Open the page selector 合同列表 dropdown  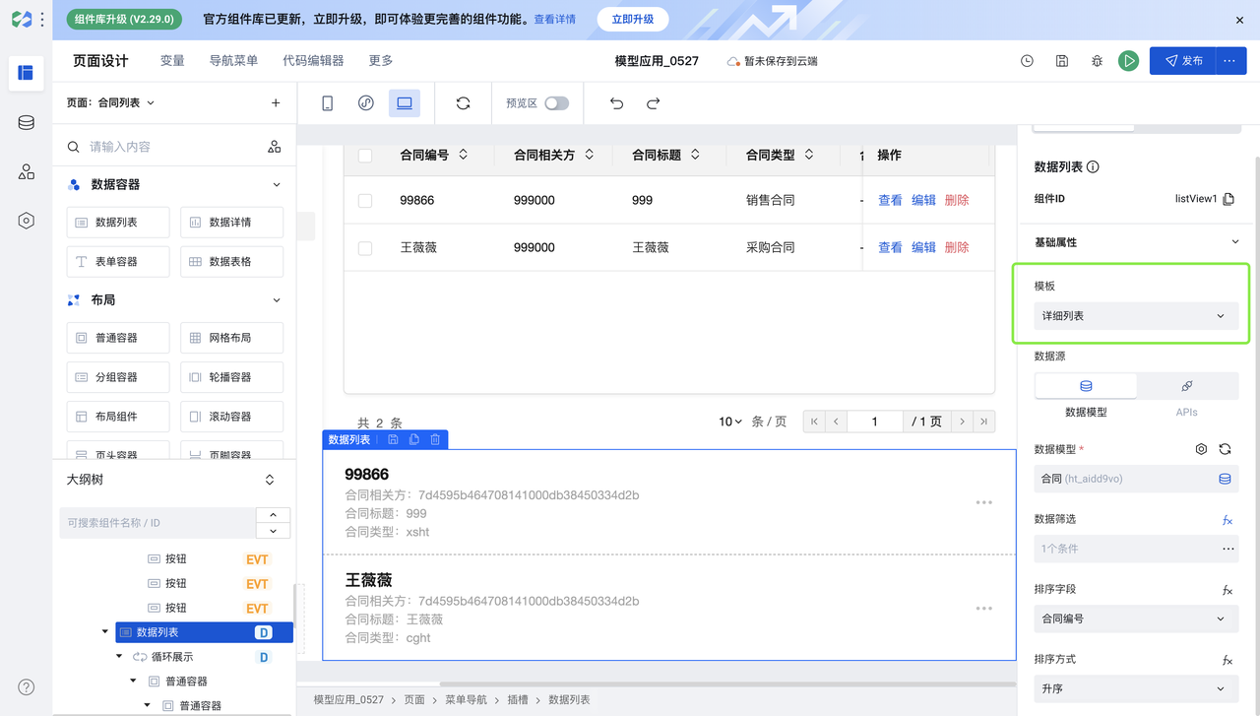pyautogui.click(x=110, y=102)
